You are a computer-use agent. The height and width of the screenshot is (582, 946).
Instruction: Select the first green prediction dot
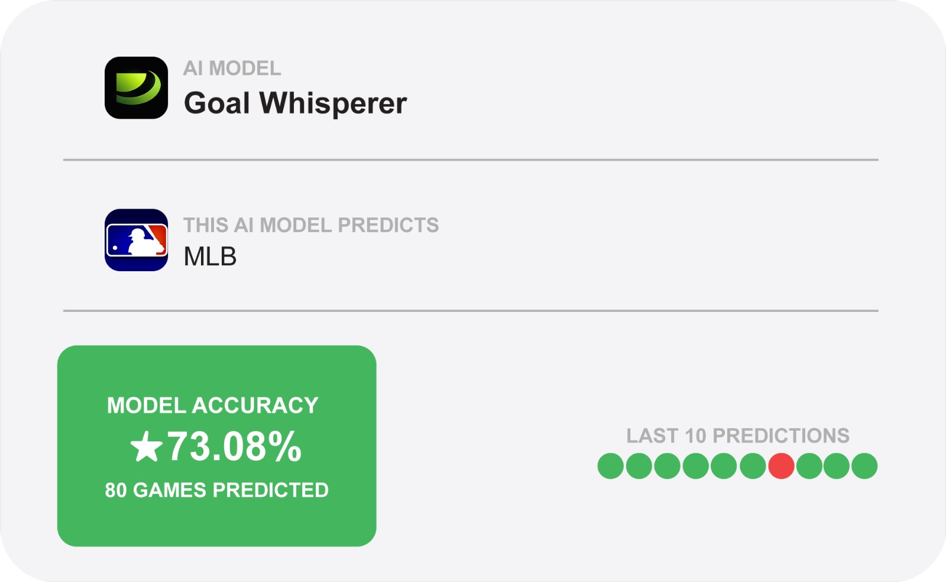[x=610, y=465]
